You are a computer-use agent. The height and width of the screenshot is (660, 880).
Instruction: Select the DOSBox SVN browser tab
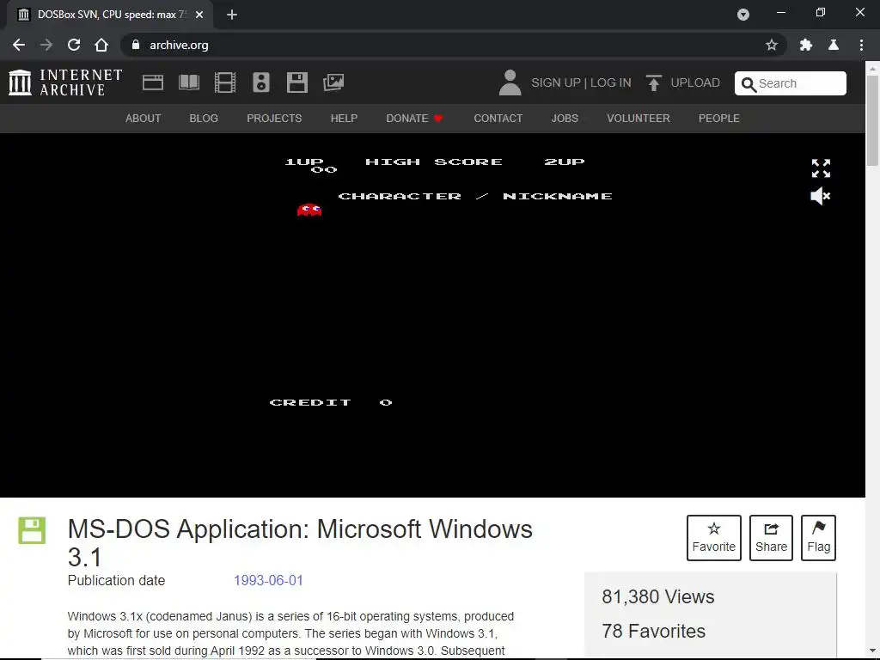[109, 15]
